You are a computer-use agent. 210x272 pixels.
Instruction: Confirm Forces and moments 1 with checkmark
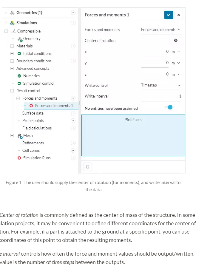tap(169, 15)
